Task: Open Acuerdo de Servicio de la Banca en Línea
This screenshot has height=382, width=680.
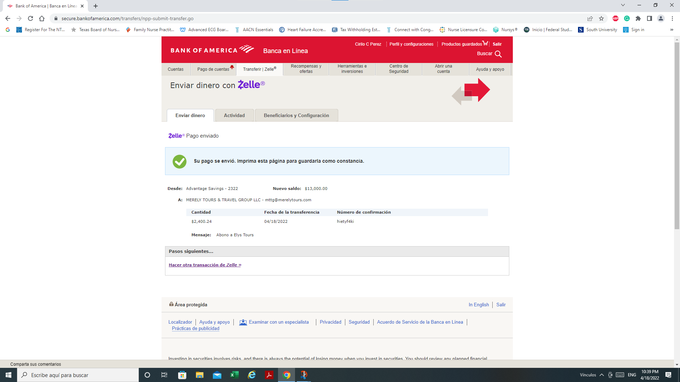Action: click(420, 322)
